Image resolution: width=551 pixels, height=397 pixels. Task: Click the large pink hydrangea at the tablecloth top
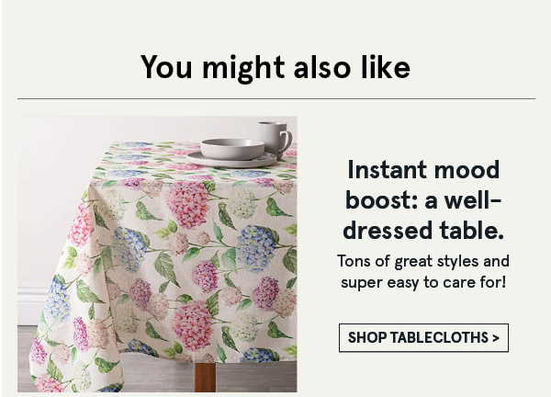[x=188, y=205]
